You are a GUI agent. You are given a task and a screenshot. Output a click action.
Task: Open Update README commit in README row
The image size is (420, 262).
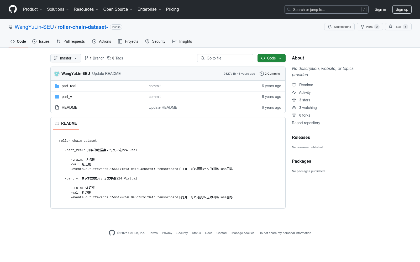pos(163,107)
